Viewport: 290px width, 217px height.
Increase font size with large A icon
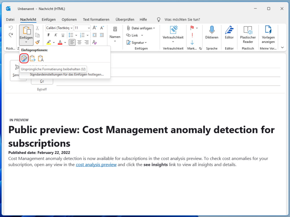(95, 28)
